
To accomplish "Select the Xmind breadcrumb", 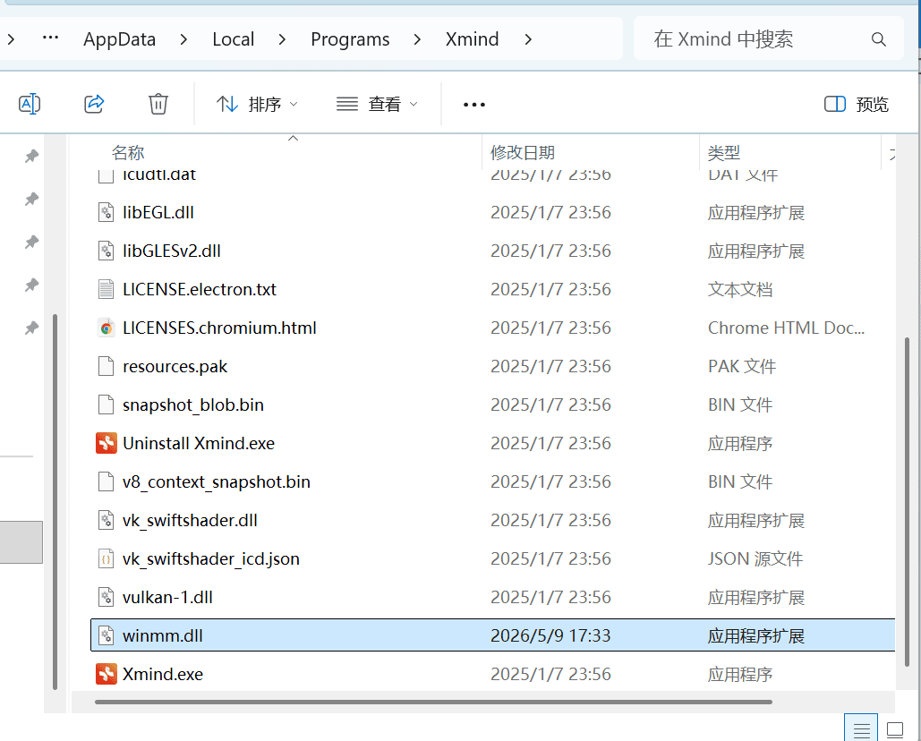I will tap(472, 39).
